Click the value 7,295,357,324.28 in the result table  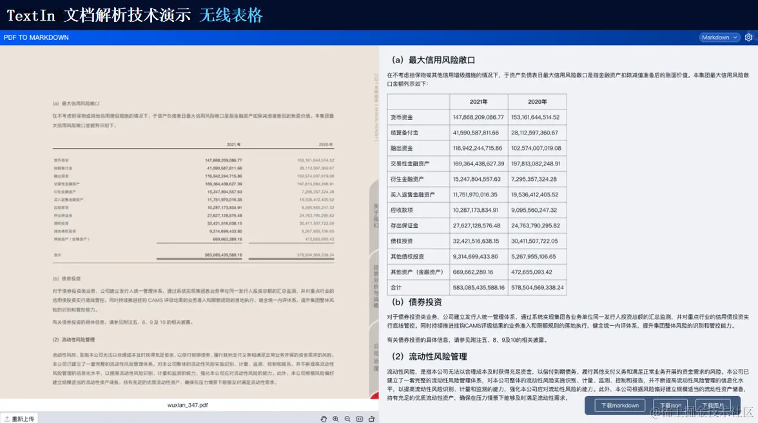point(534,179)
